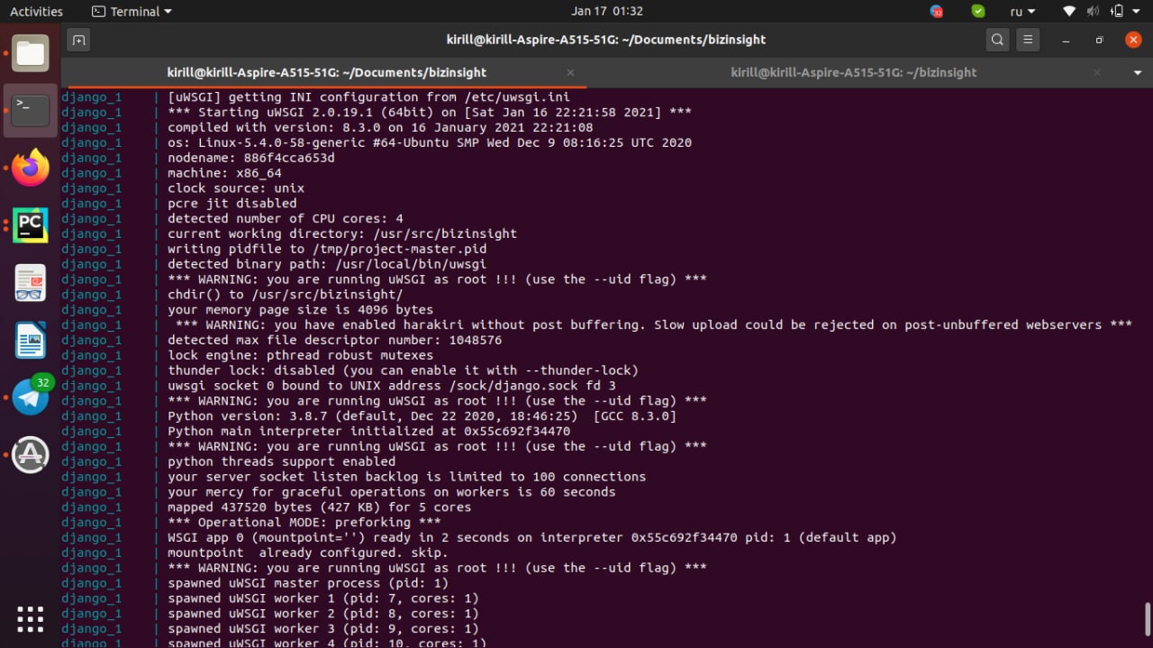Open the ru keyboard layout dropdown

point(1022,12)
